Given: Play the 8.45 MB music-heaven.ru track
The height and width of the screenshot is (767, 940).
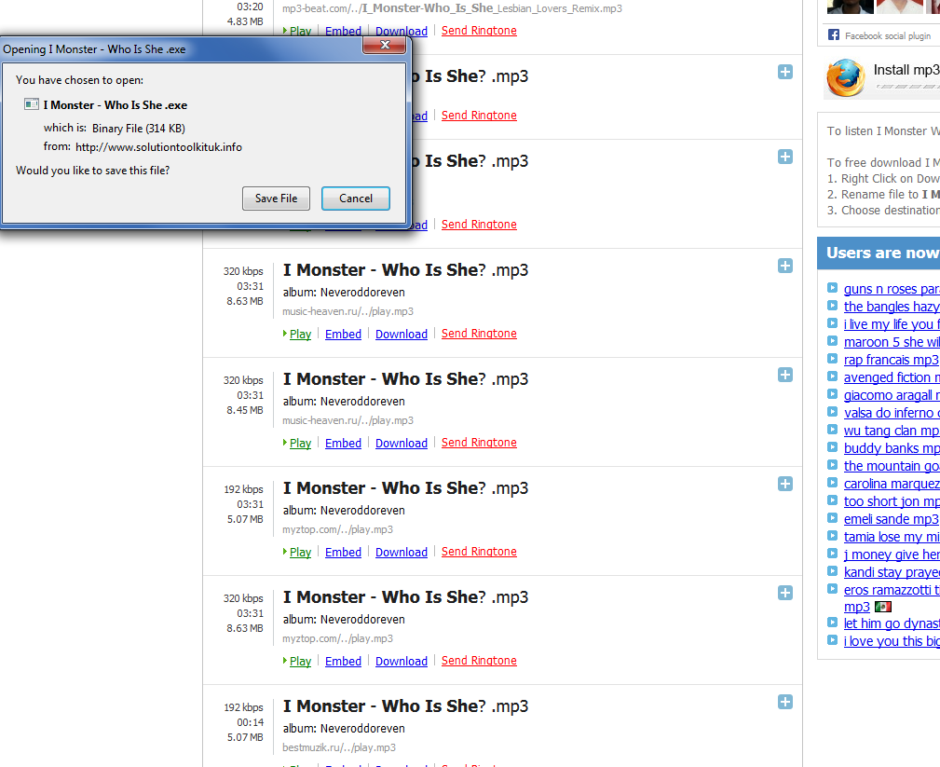Looking at the screenshot, I should click(300, 444).
